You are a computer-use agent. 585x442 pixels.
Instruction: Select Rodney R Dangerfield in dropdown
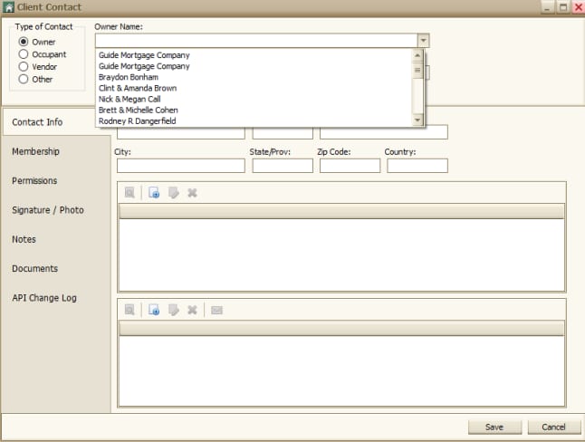(x=254, y=121)
